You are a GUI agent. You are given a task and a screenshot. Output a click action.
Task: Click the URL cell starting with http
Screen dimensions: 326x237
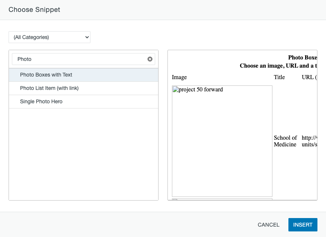[309, 141]
